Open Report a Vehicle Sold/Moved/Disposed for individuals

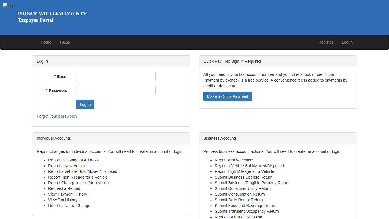click(x=83, y=171)
